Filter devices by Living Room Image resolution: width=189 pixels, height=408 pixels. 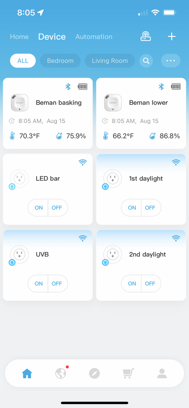[110, 61]
